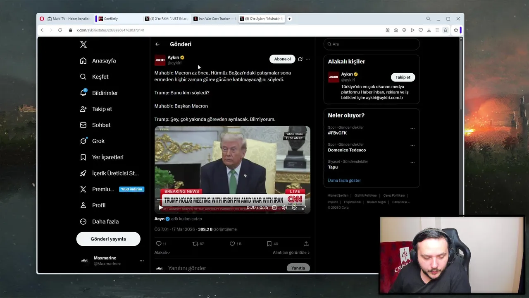The width and height of the screenshot is (529, 298).
Task: Click Abone ol subscribe button
Action: point(282,59)
